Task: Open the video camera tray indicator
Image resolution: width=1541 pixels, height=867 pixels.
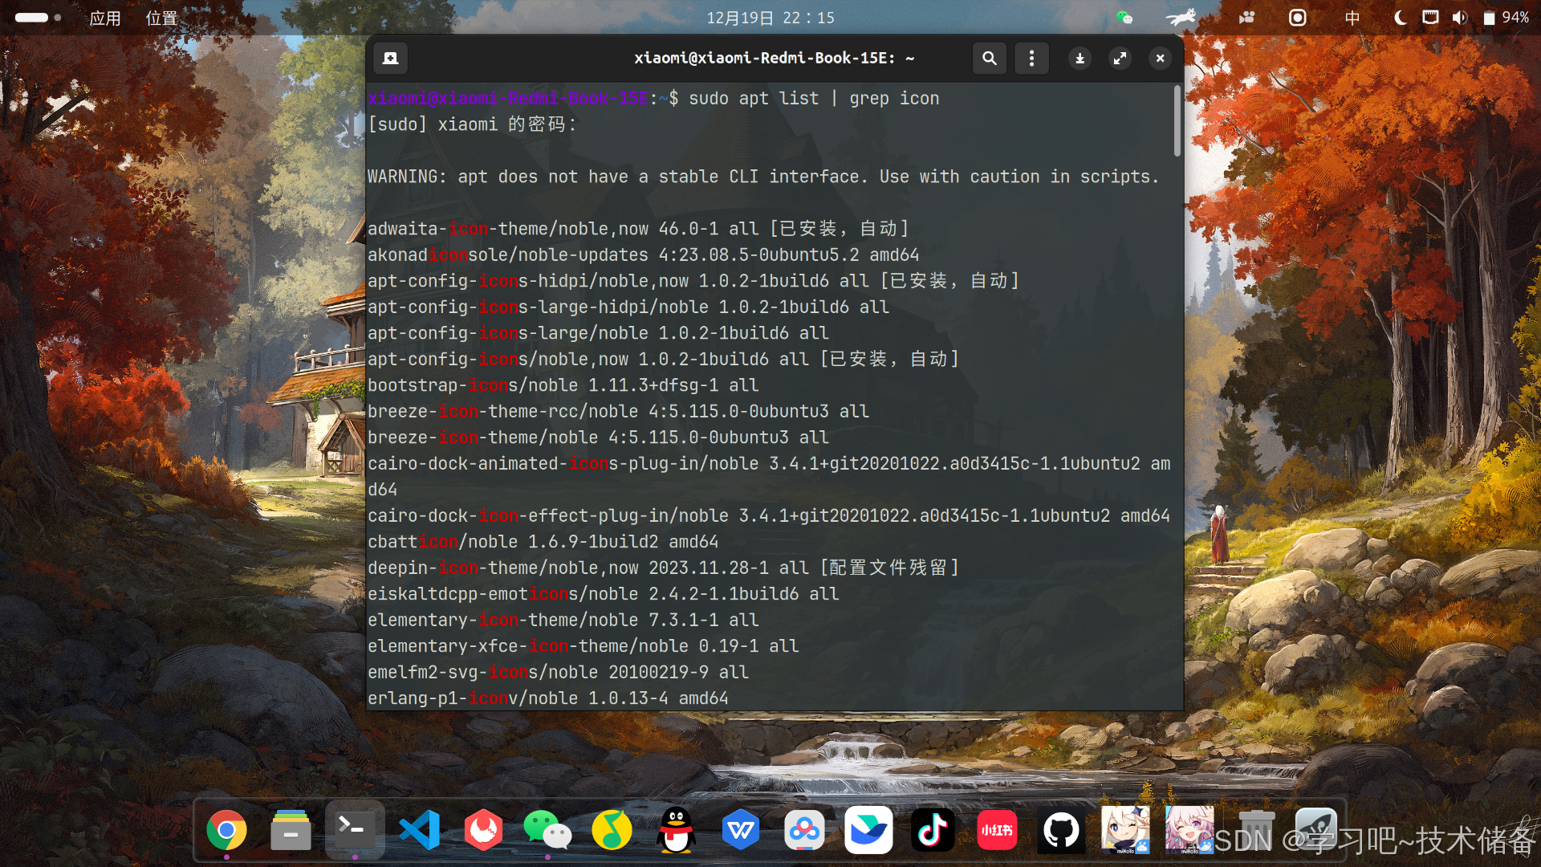Action: pos(1246,18)
